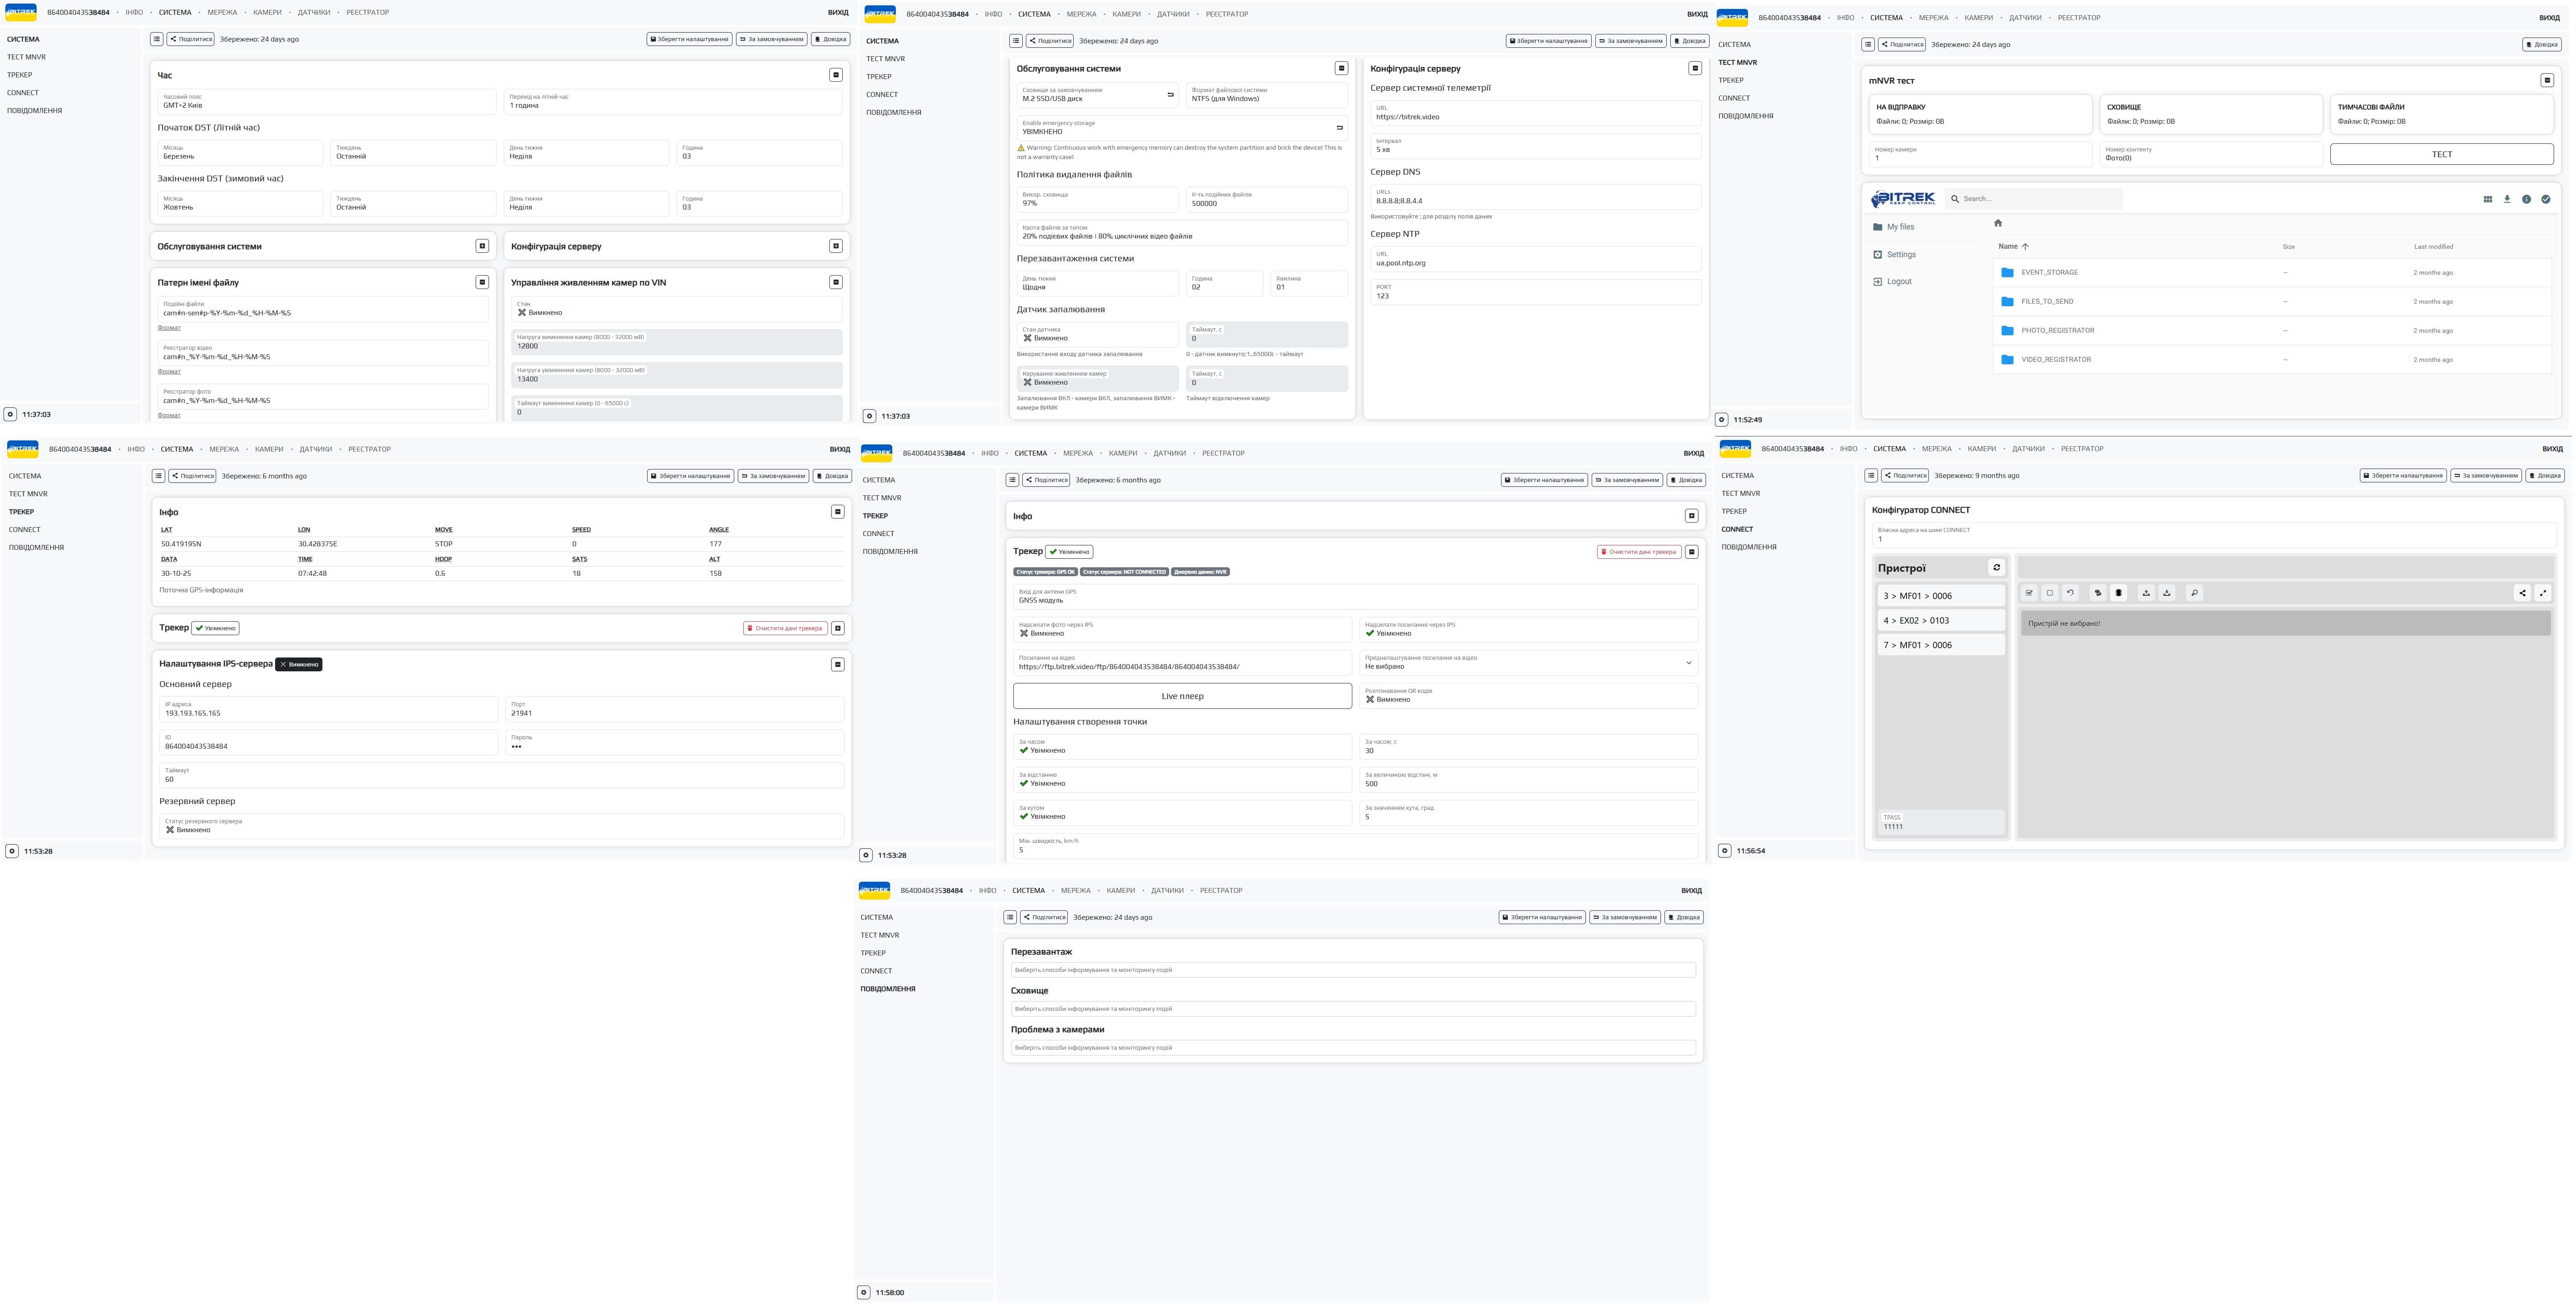Click the fullscreen expand icon in CONNECT toolbar
The width and height of the screenshot is (2576, 1315).
[2543, 593]
